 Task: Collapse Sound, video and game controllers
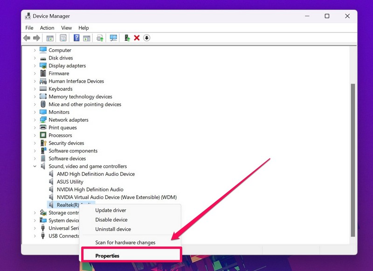tap(35, 166)
